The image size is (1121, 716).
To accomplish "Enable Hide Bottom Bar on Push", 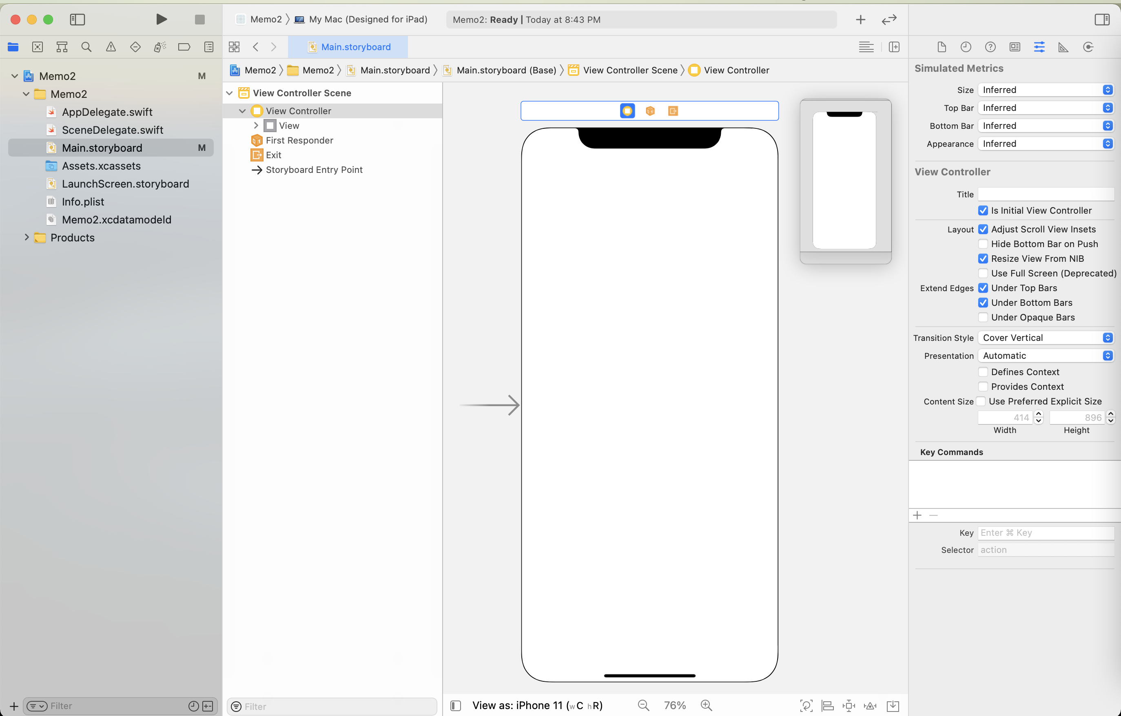I will point(983,244).
